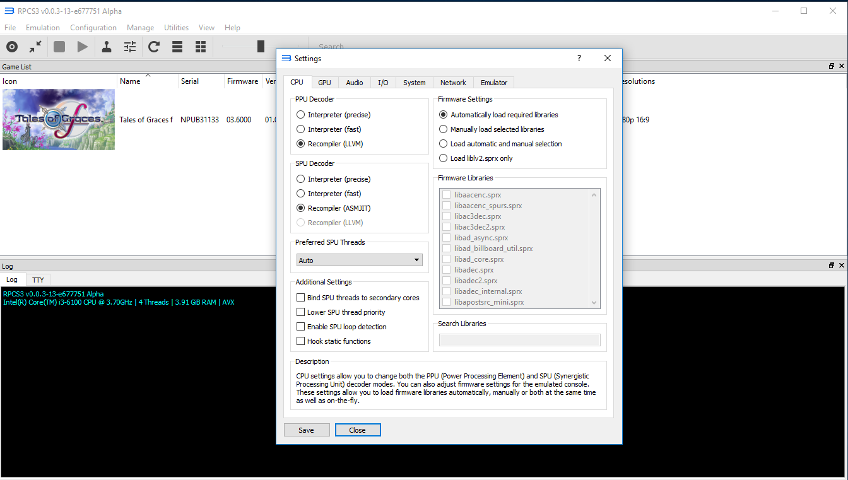848x480 pixels.
Task: Switch to the Audio settings tab
Action: 355,83
